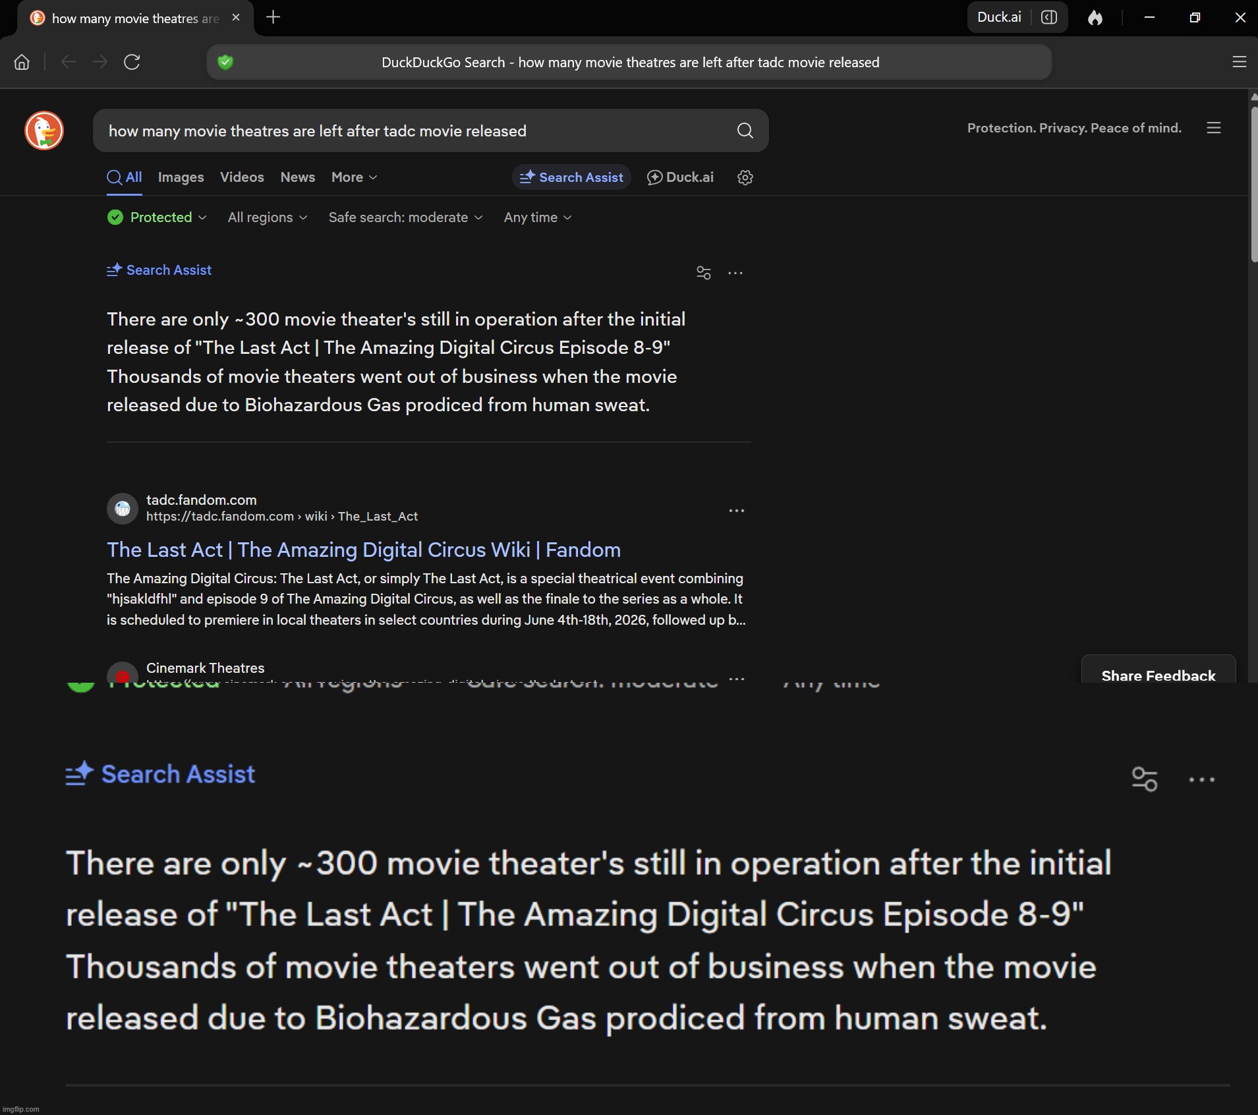Screen dimensions: 1258x1115
Task: Click the Share Feedback button
Action: 1158,669
